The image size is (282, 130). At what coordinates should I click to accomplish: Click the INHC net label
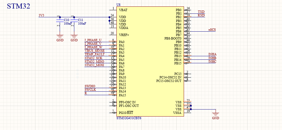tap(212, 61)
